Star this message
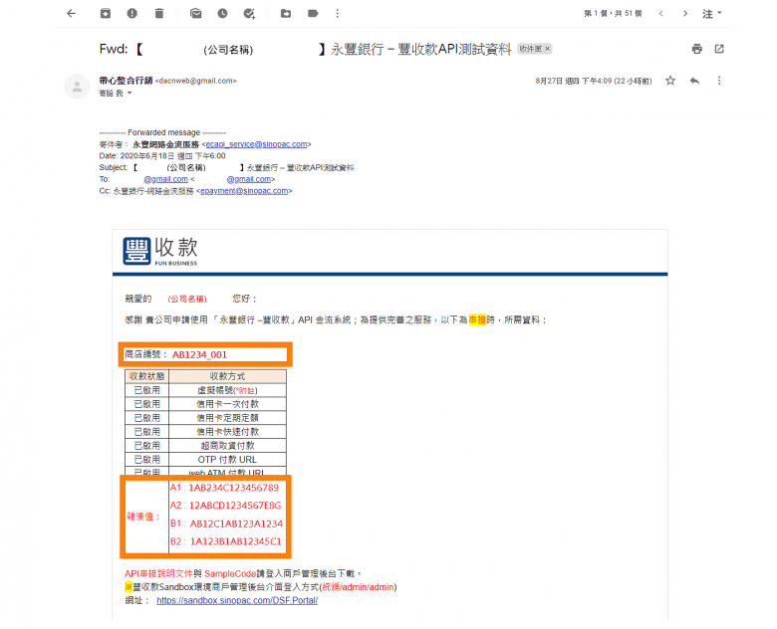The image size is (777, 629). pos(670,81)
